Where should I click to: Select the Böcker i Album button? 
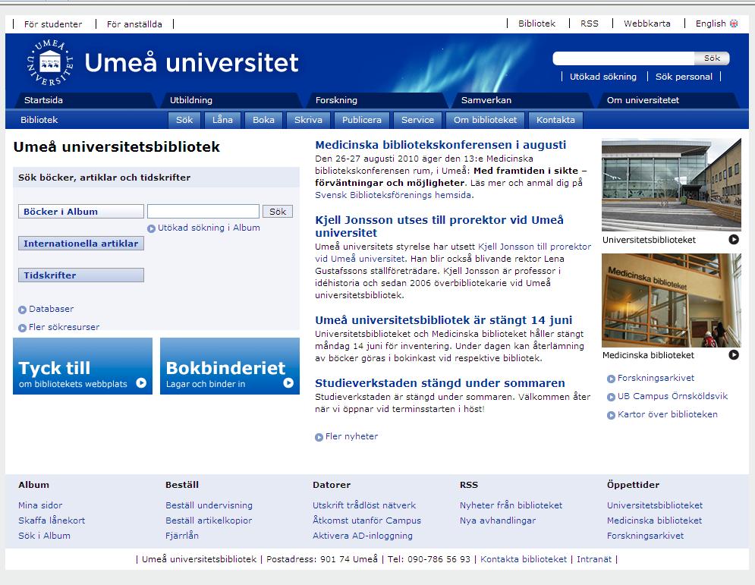[x=81, y=212]
